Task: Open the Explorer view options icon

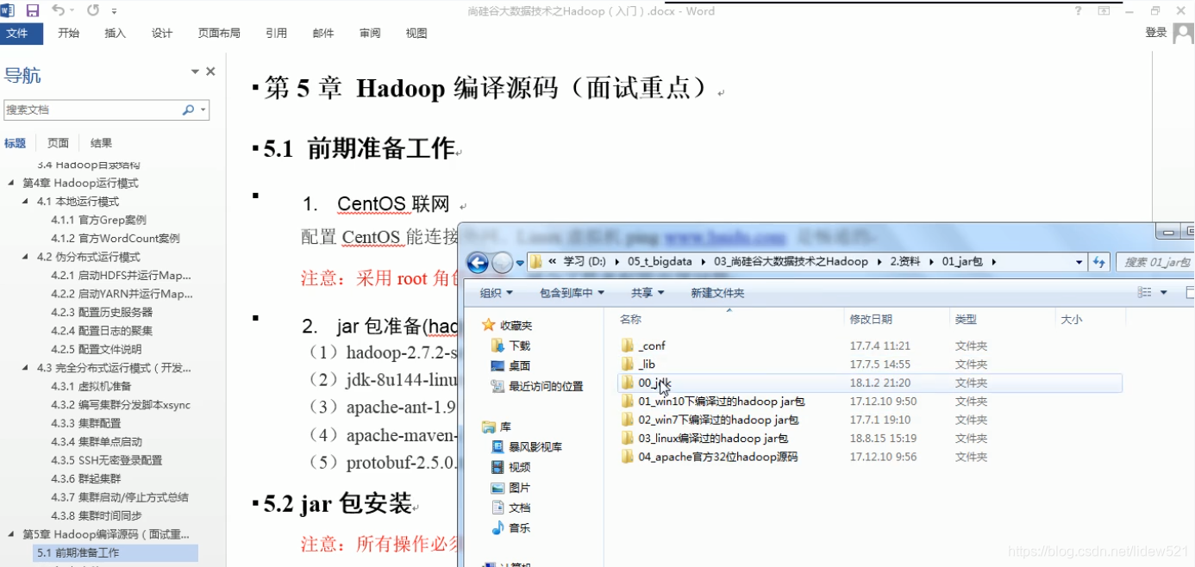Action: point(1145,293)
